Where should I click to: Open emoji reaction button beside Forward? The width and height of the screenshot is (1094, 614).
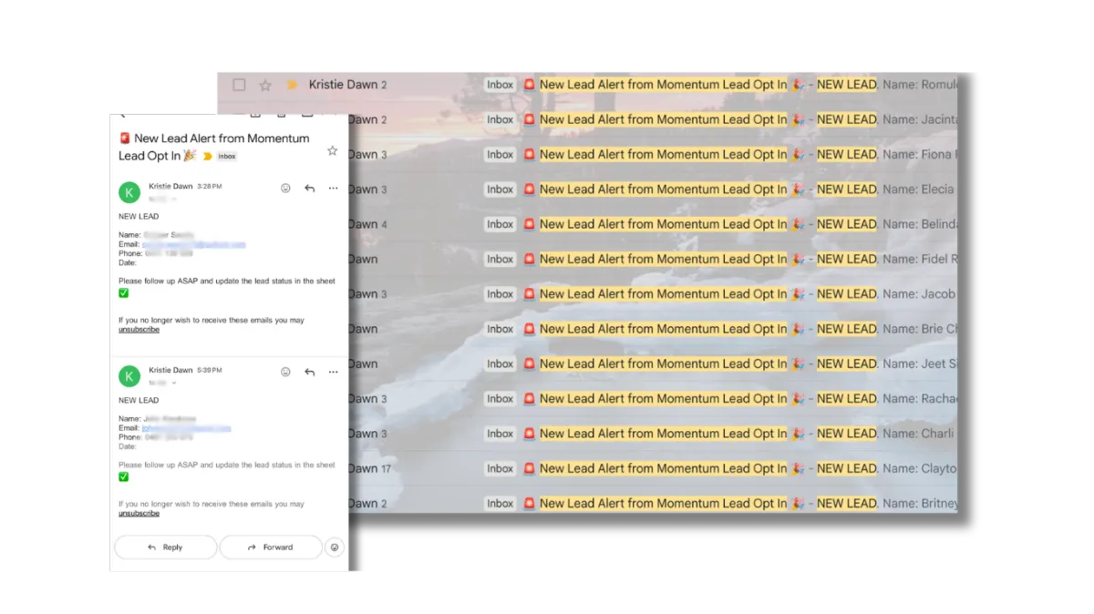335,547
